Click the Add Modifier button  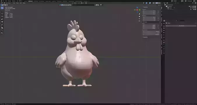point(181,26)
